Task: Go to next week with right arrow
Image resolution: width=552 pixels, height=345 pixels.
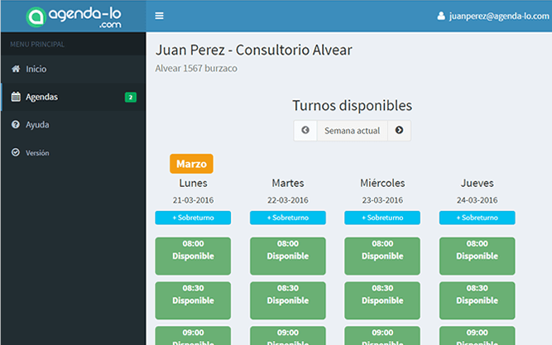Action: click(x=399, y=131)
